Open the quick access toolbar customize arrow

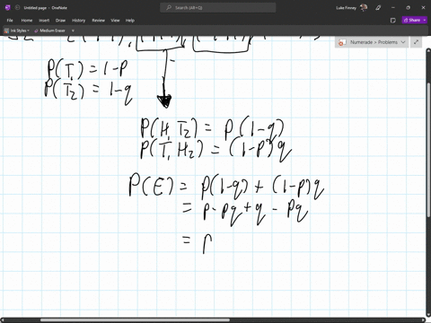[73, 31]
